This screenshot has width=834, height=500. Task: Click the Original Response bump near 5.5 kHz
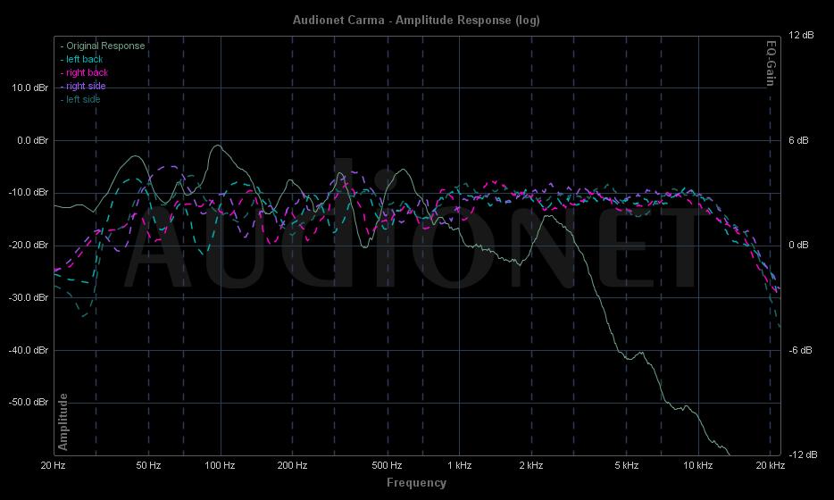tap(641, 353)
